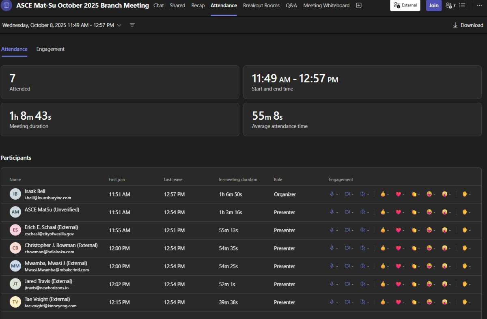The height and width of the screenshot is (319, 487).
Task: Add a new tab with the plus icon
Action: coord(359,6)
